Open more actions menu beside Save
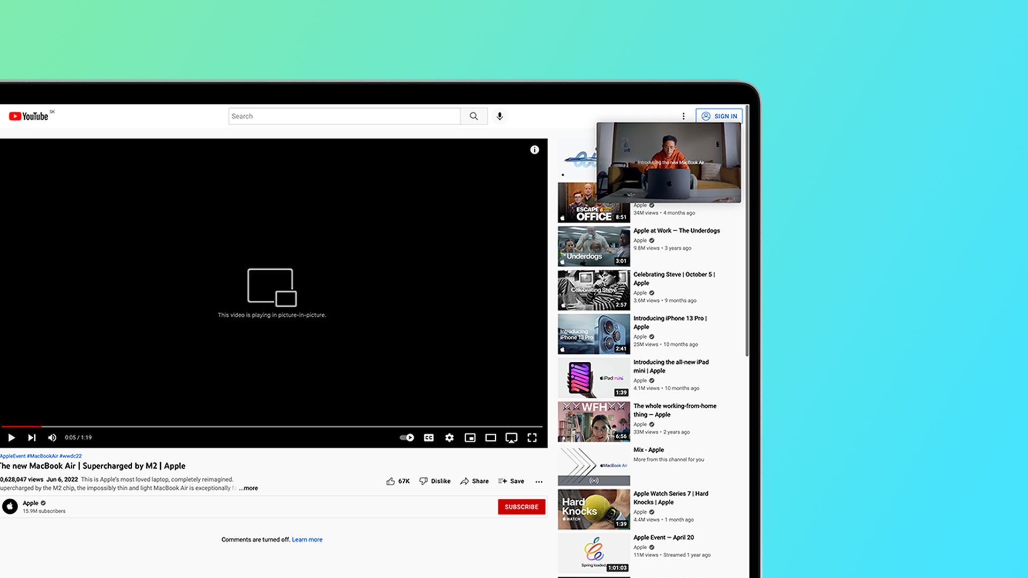The width and height of the screenshot is (1028, 578). point(539,482)
